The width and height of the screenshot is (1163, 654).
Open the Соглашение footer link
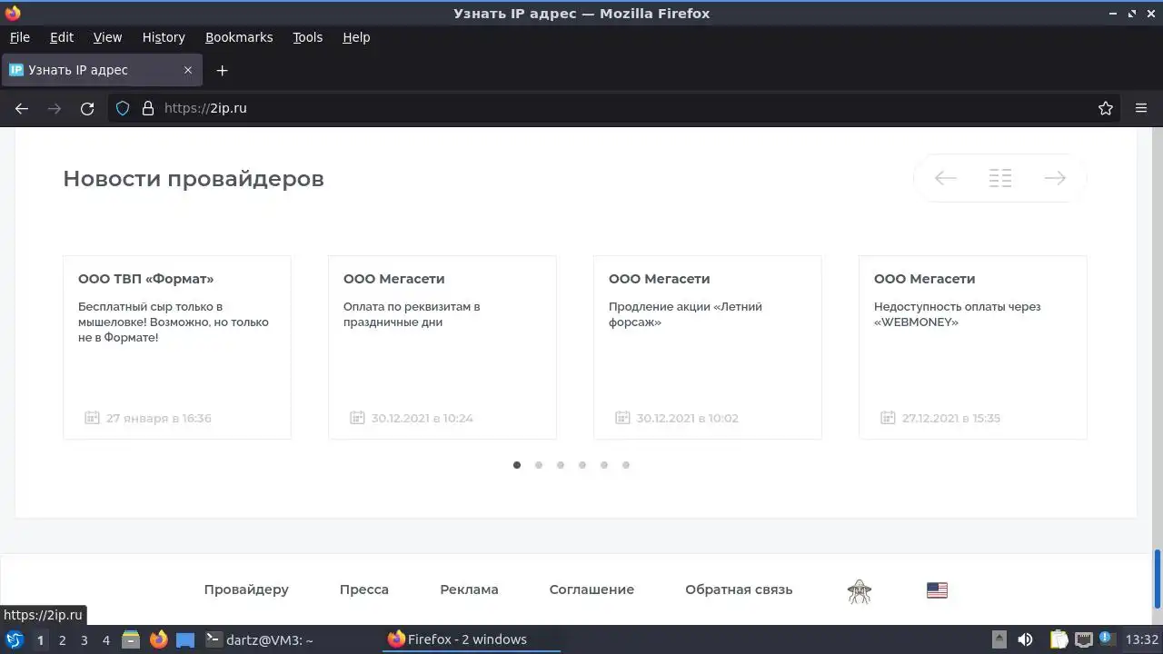click(x=591, y=590)
